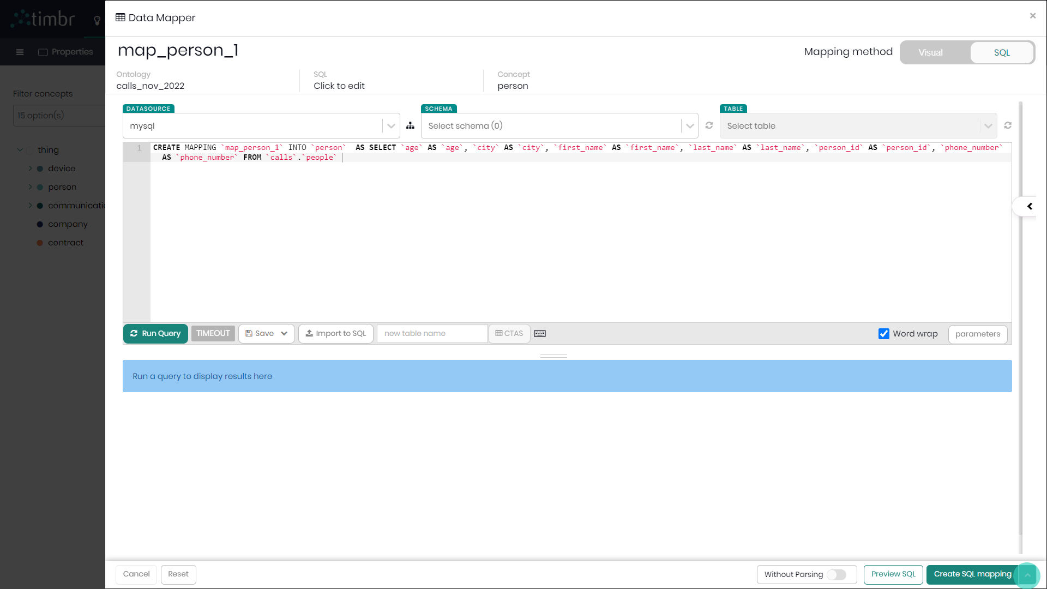Switch mapping method to SQL
The height and width of the screenshot is (589, 1047).
[1002, 53]
